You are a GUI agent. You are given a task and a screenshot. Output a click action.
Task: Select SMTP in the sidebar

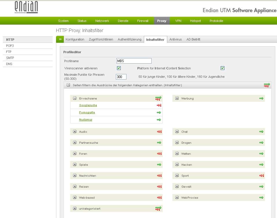click(28, 58)
